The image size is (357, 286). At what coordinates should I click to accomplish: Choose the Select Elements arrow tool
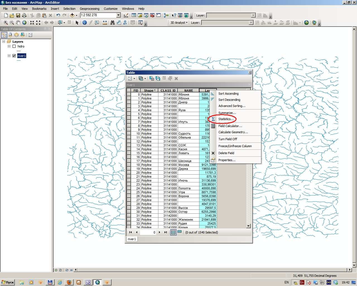click(77, 23)
